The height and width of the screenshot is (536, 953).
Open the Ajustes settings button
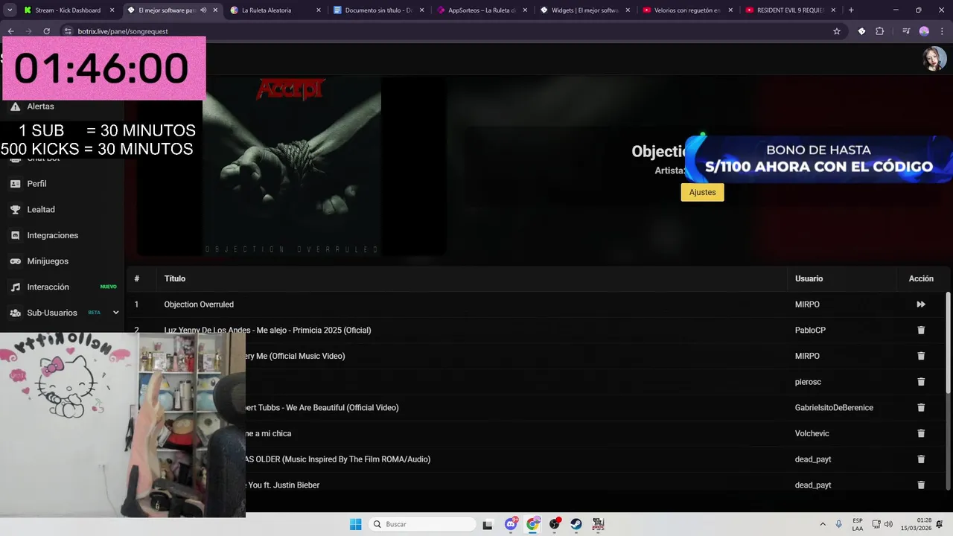click(x=702, y=192)
